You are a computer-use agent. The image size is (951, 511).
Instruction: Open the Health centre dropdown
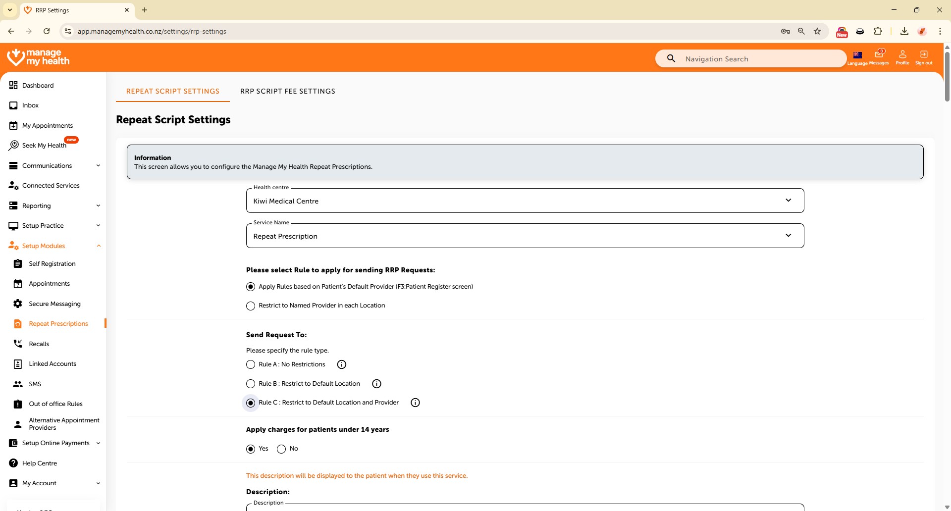(525, 201)
